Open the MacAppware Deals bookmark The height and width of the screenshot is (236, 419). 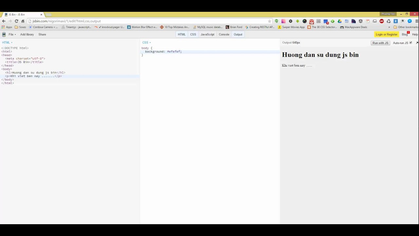(354, 27)
